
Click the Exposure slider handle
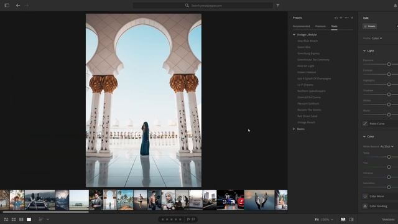click(x=389, y=64)
